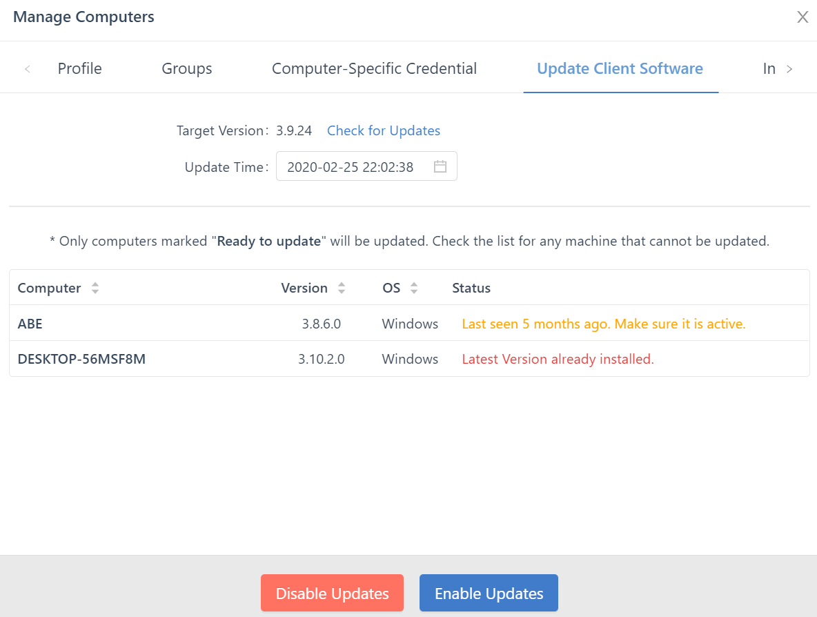Click the Check for Updates link
817x617 pixels.
coord(383,130)
